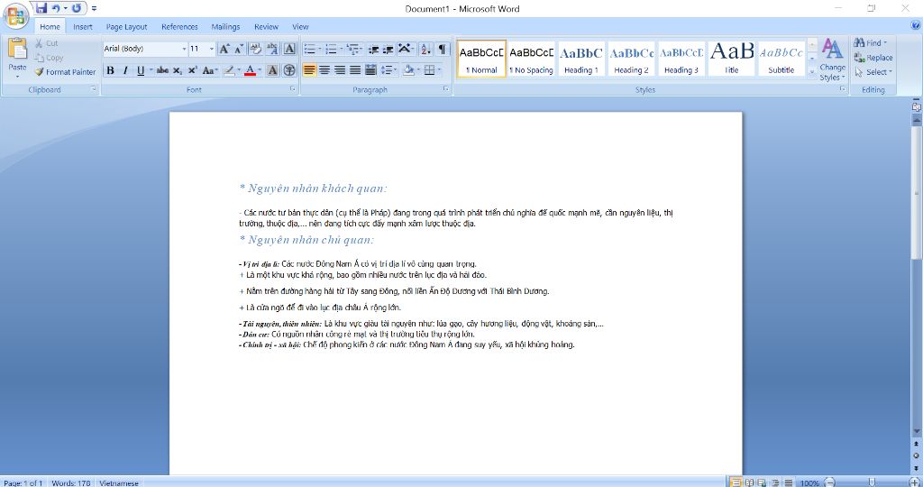Zoom out with minus button
923x487 pixels.
click(829, 482)
